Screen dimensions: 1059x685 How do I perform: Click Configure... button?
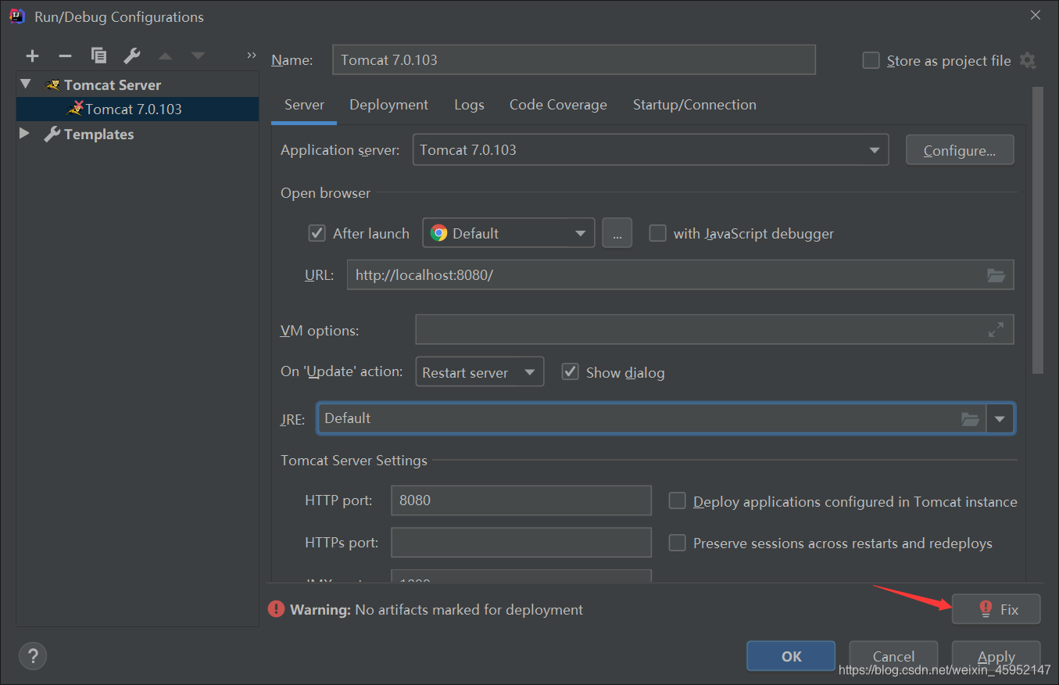click(960, 150)
